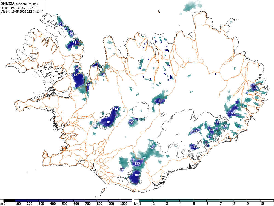Click the legend swatch between 500 and 600 m
The height and width of the screenshot is (206, 274).
tap(68, 201)
